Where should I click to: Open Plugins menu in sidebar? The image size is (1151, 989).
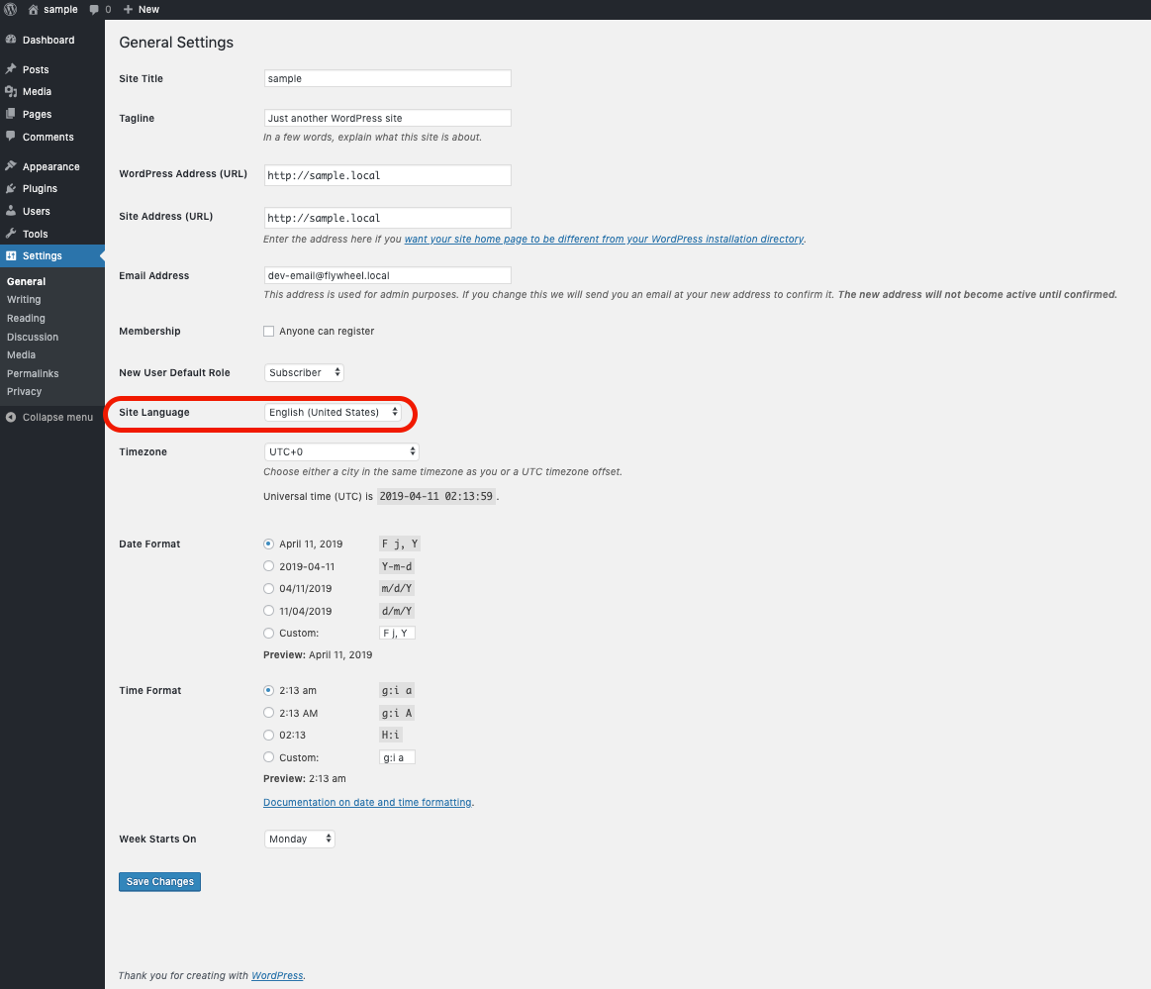pyautogui.click(x=40, y=189)
